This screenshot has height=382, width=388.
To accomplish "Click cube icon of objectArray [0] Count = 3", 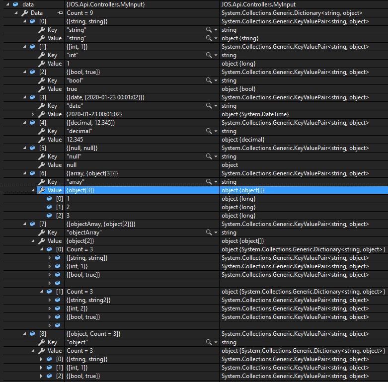I will (x=49, y=249).
